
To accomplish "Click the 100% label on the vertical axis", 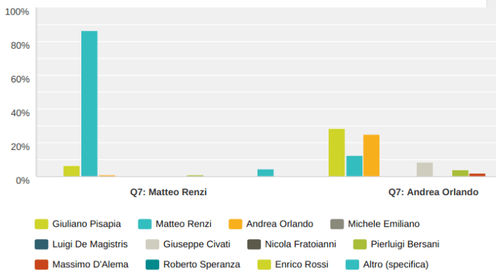I will point(17,12).
